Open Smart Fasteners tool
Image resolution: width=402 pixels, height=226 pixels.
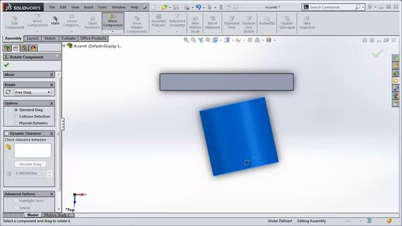92,23
